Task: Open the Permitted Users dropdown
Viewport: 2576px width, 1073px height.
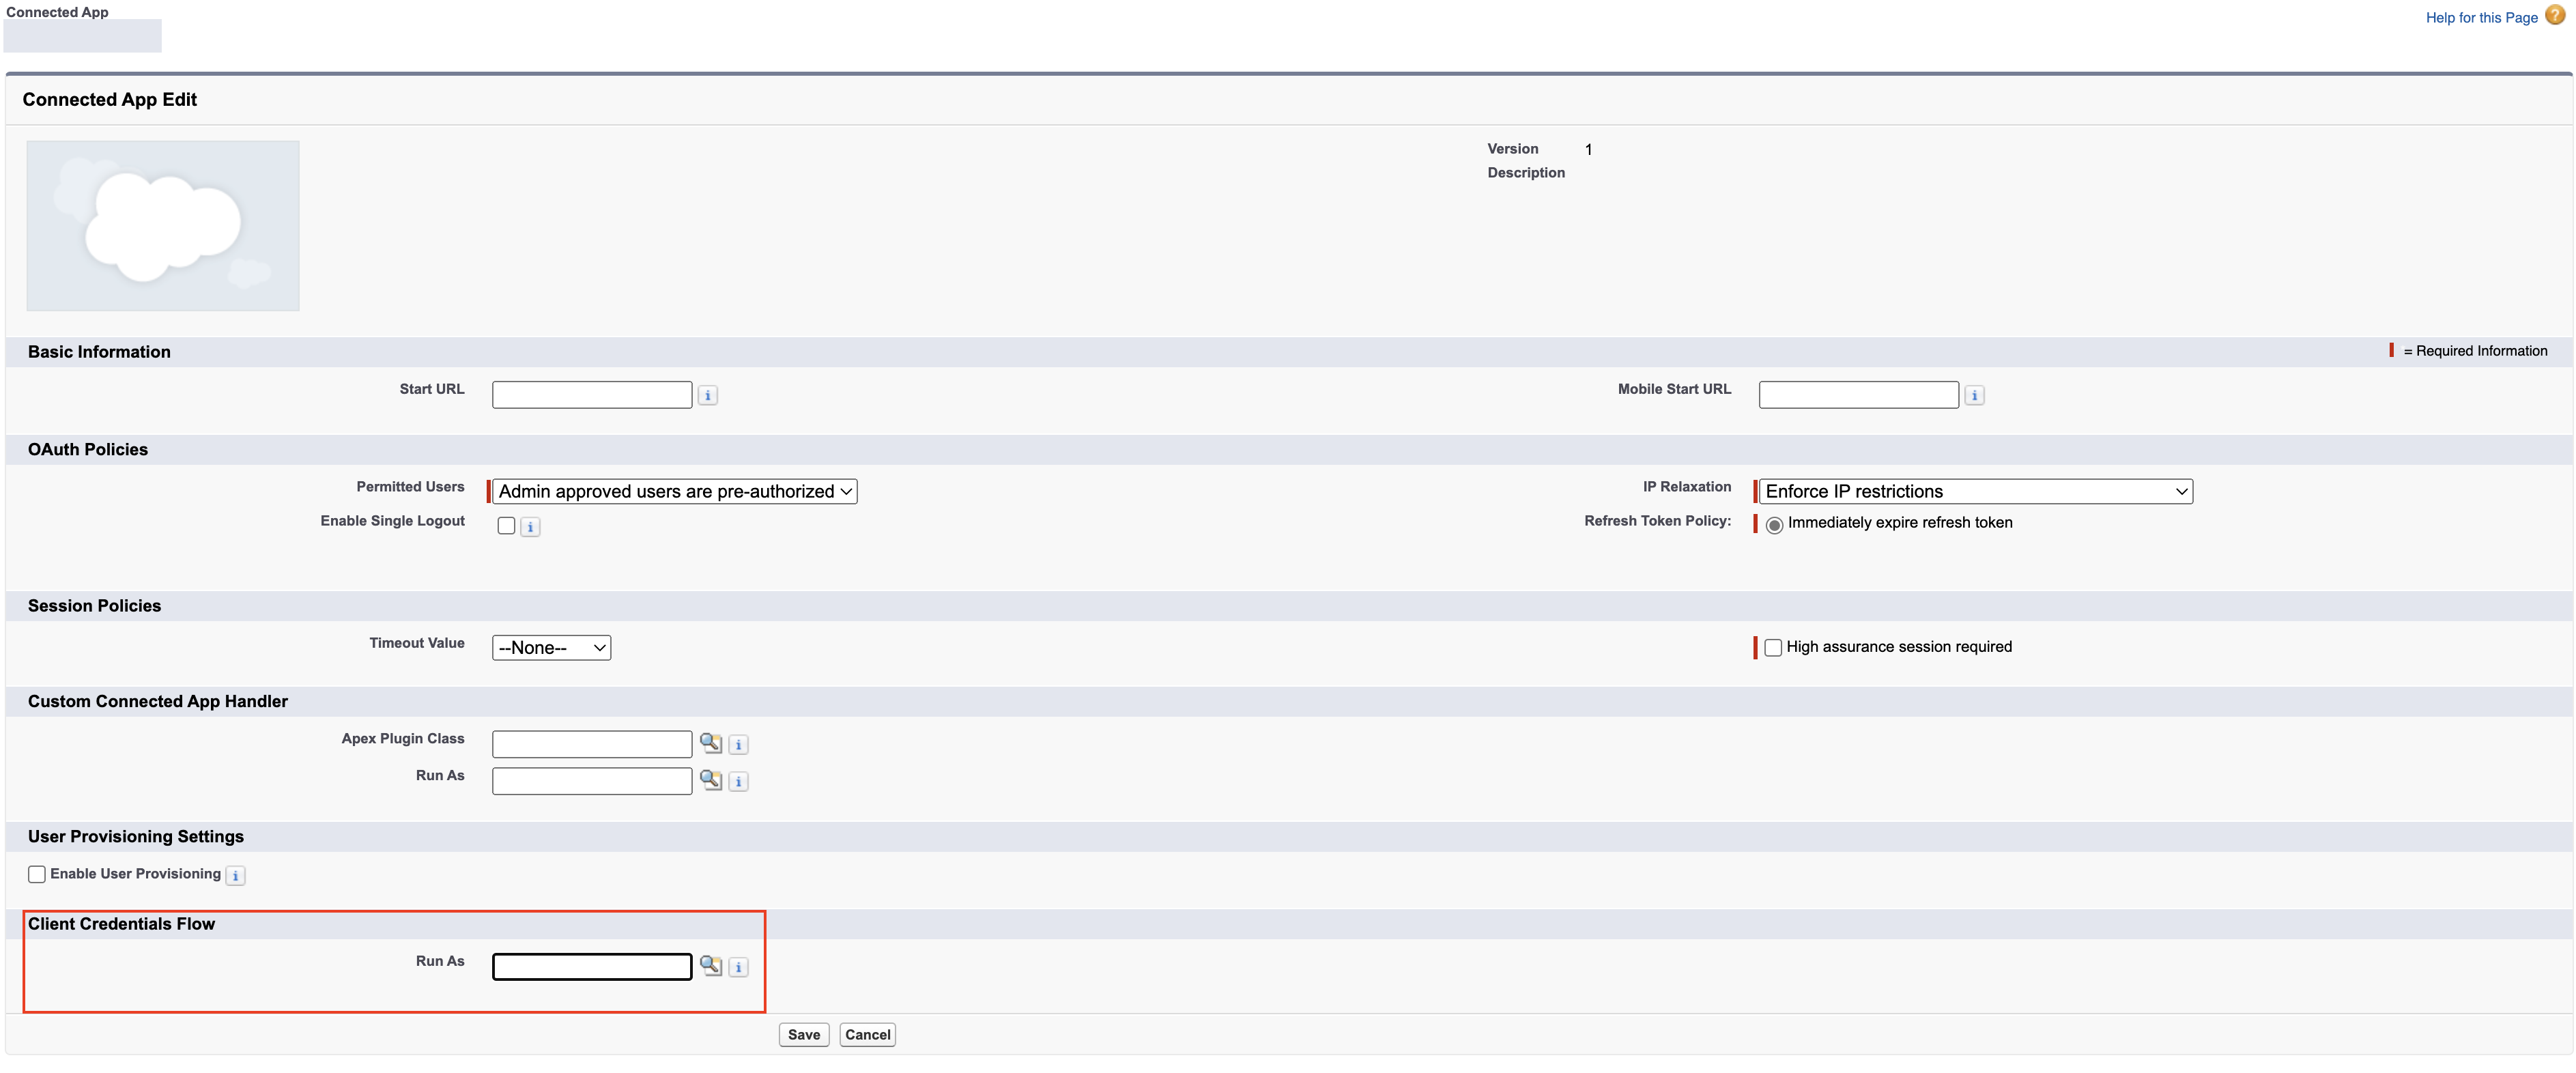Action: pos(675,492)
